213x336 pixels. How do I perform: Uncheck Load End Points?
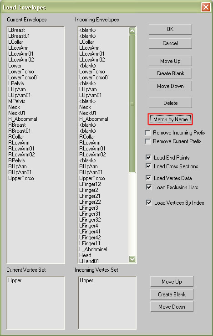coord(148,157)
